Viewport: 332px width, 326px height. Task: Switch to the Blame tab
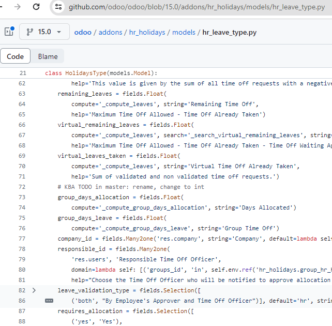tap(48, 56)
